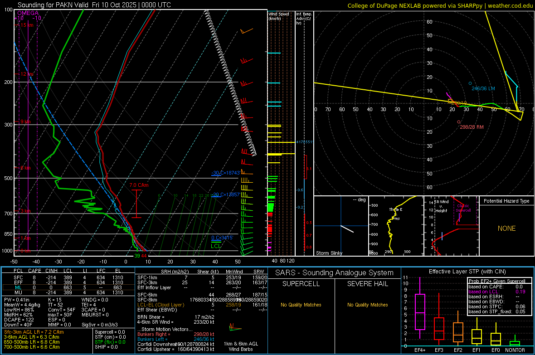
Task: Click the 'NONE' hazard type text
Action: point(506,229)
